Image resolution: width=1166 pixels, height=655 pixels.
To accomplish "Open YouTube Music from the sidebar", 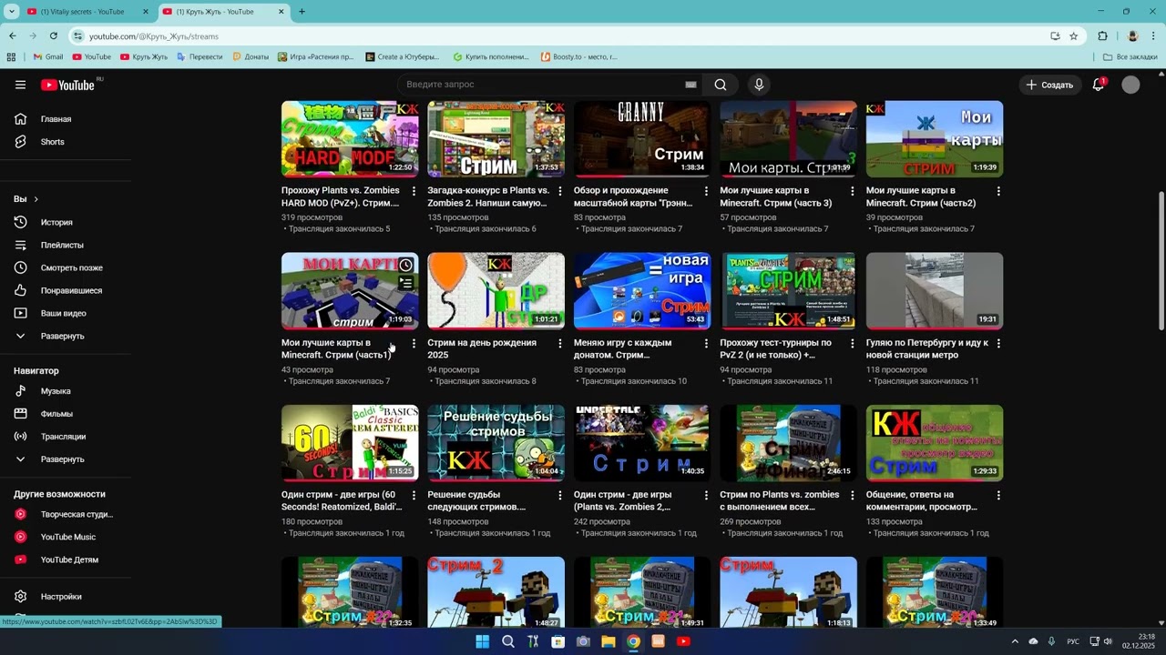I will pos(66,537).
